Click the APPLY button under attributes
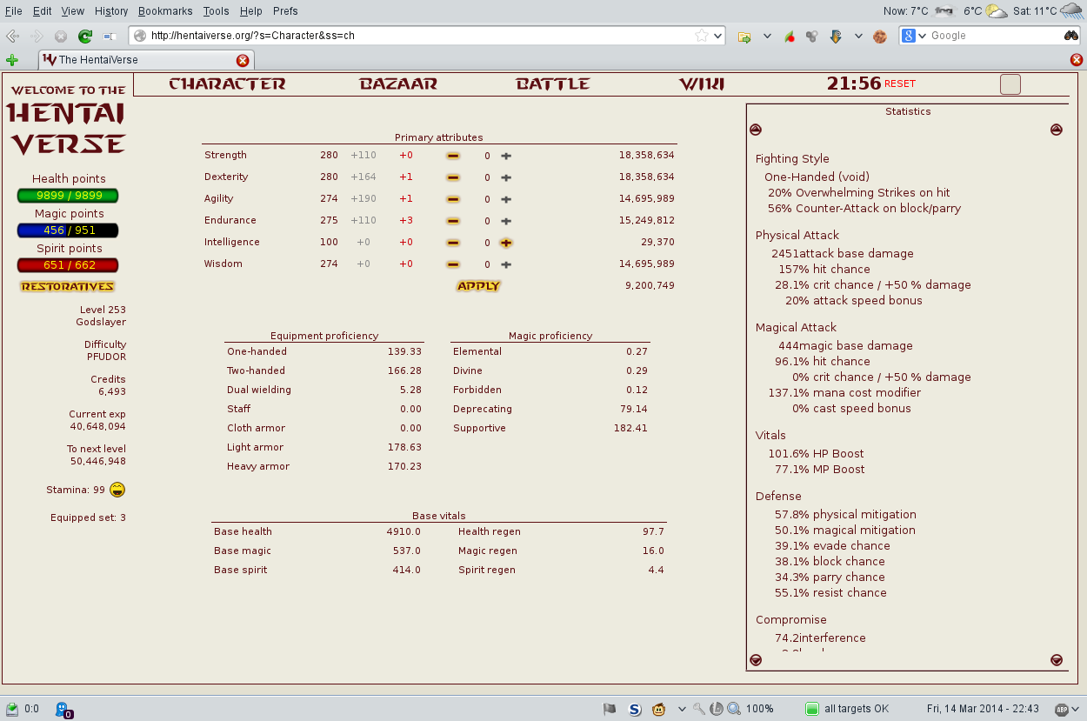 tap(478, 285)
